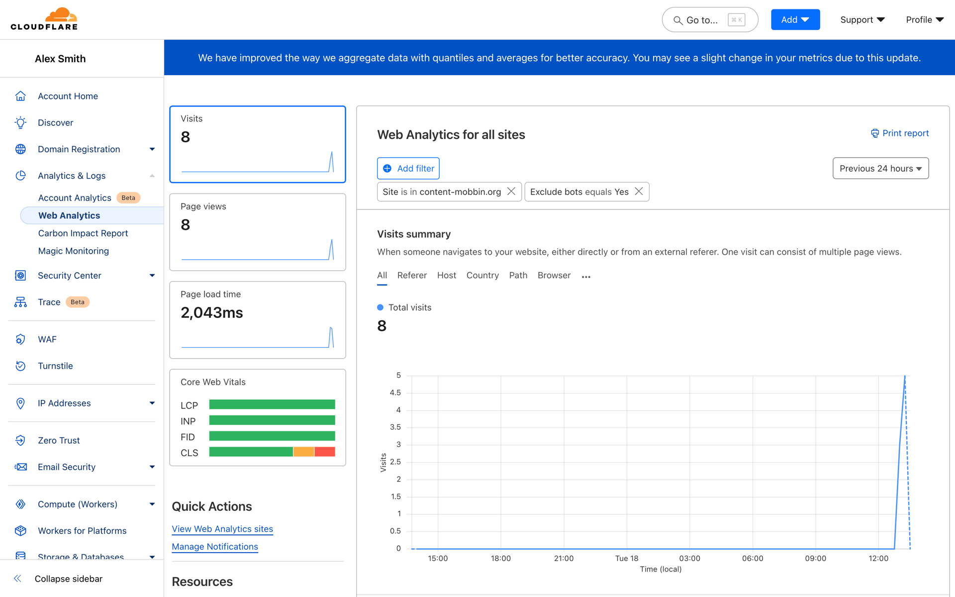Click the Domain Registration globe icon
The height and width of the screenshot is (597, 955).
coord(20,149)
